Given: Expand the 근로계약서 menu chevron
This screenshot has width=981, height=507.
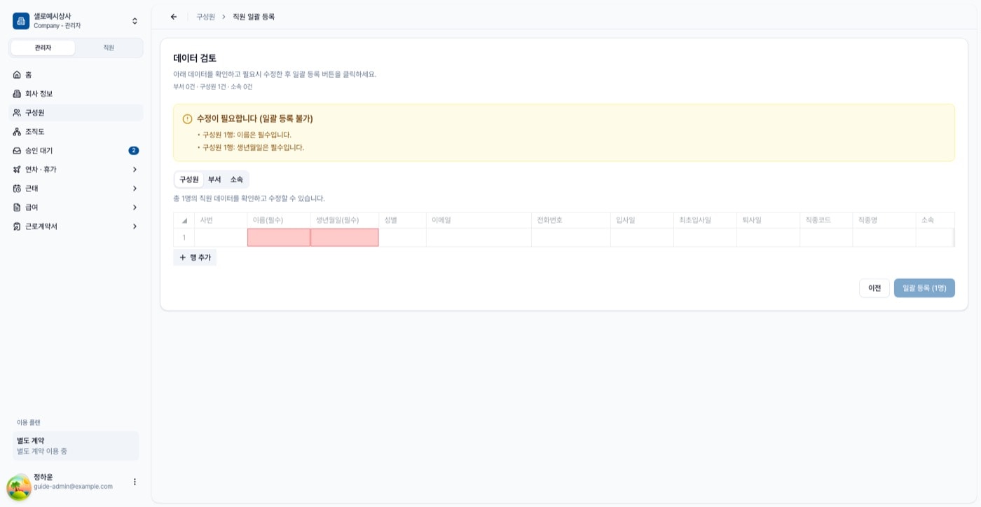Looking at the screenshot, I should click(x=135, y=226).
